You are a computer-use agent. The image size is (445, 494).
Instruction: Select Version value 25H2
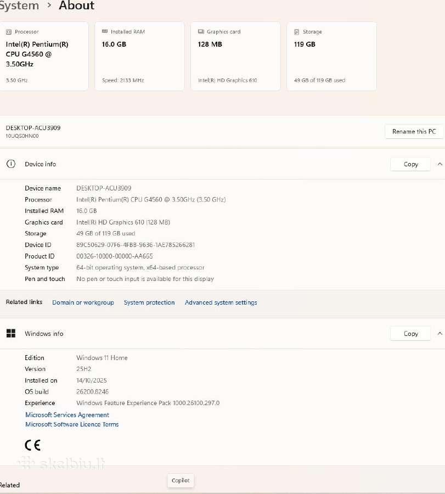(84, 369)
